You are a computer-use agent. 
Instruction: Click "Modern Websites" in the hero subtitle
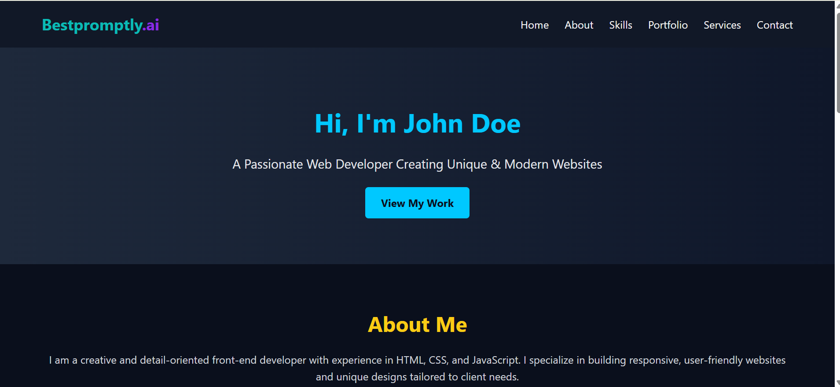(553, 164)
